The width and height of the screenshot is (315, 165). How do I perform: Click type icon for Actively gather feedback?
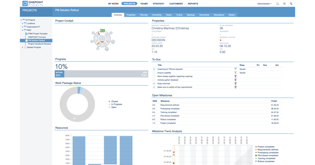tap(235, 80)
